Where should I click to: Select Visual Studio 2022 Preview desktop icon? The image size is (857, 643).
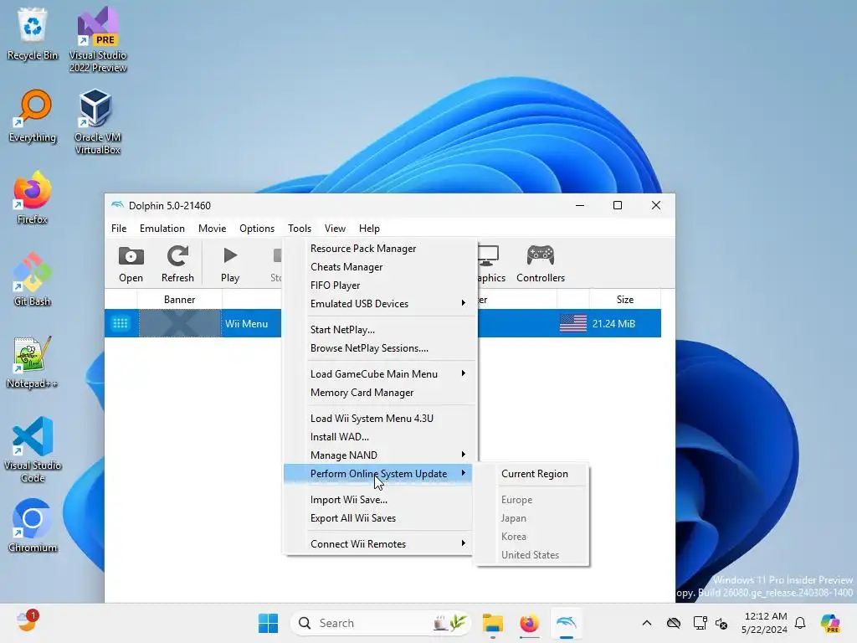click(x=98, y=40)
